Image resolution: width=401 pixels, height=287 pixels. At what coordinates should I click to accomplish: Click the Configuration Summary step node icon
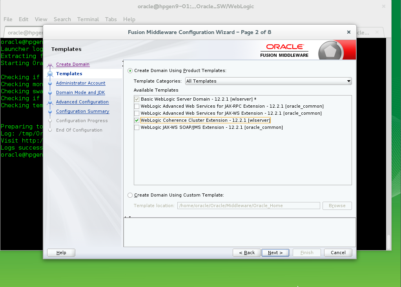(50, 112)
